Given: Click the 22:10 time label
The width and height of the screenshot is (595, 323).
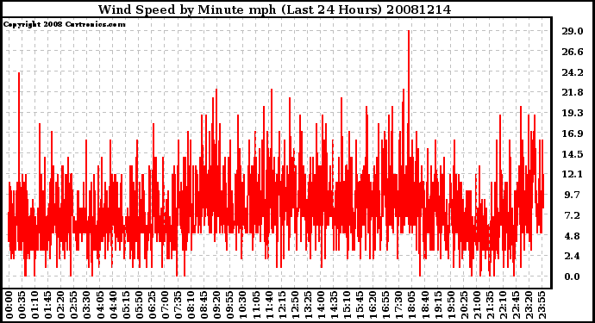Looking at the screenshot, I should coord(503,305).
